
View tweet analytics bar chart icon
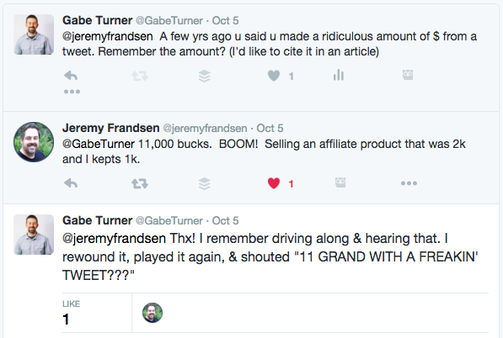pyautogui.click(x=339, y=75)
